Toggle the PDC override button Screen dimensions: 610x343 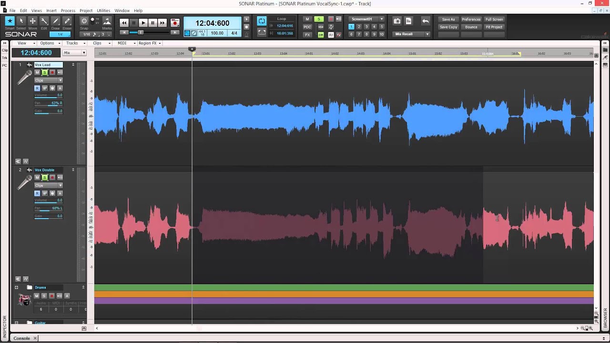coord(307,27)
